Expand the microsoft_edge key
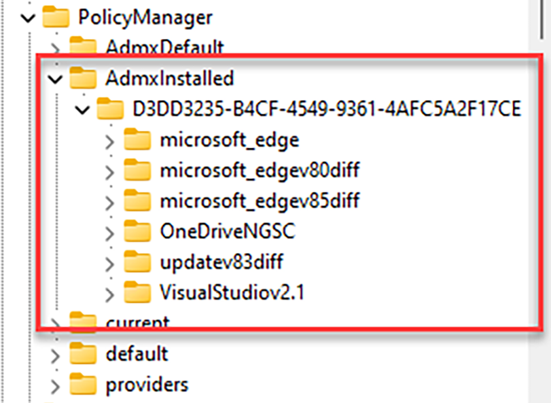Viewport: 551px width, 403px height. pos(111,141)
